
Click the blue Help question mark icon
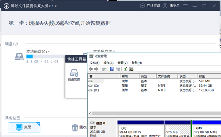tap(112, 69)
